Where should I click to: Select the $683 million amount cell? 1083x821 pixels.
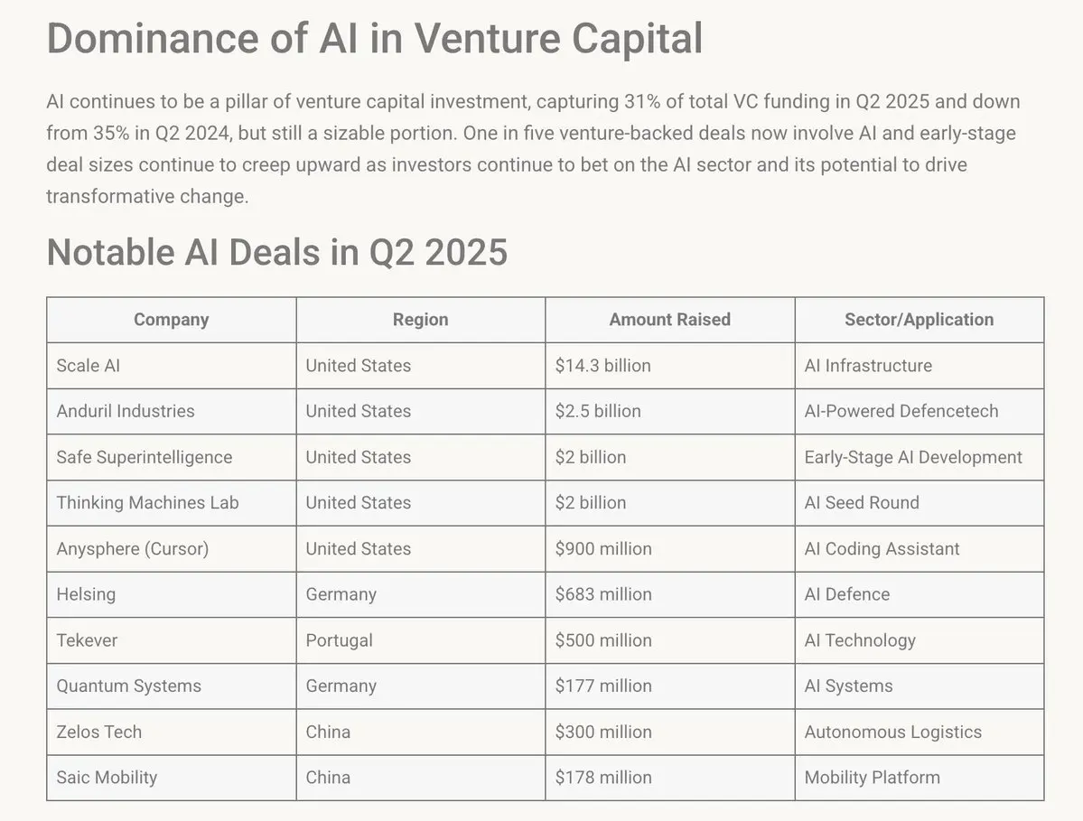pyautogui.click(x=670, y=594)
